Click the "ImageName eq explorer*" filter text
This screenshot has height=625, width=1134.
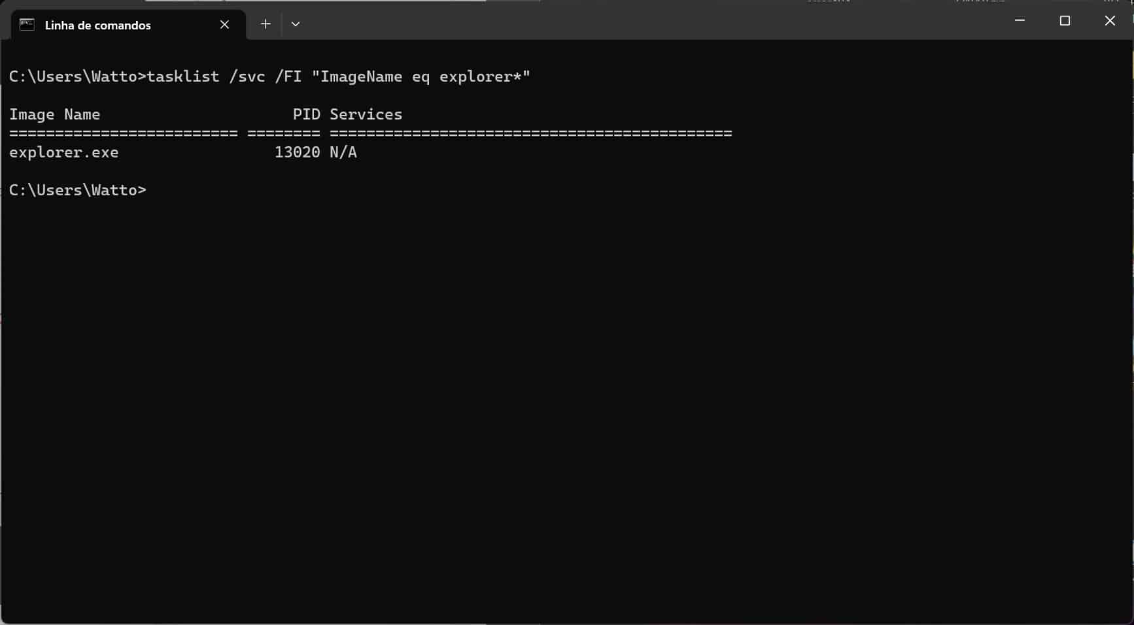click(421, 76)
